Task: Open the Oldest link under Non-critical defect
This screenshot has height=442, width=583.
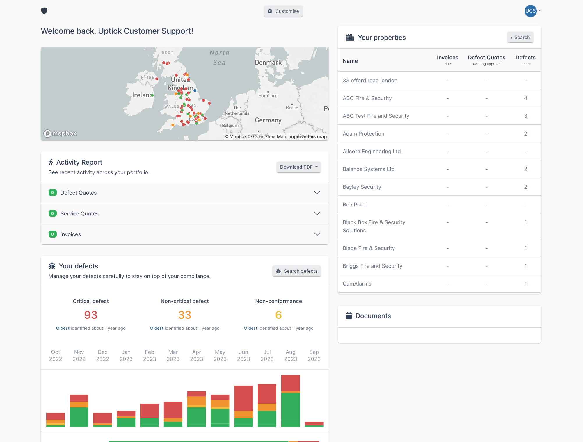Action: click(x=157, y=328)
